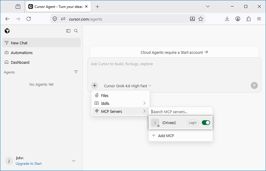Click the Ask Cursor prompt text area
The height and width of the screenshot is (171, 266).
(x=174, y=69)
